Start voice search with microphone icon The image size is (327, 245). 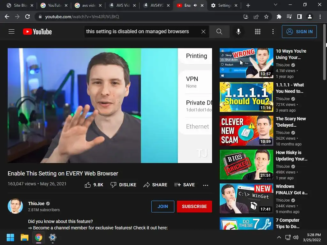[x=238, y=32]
